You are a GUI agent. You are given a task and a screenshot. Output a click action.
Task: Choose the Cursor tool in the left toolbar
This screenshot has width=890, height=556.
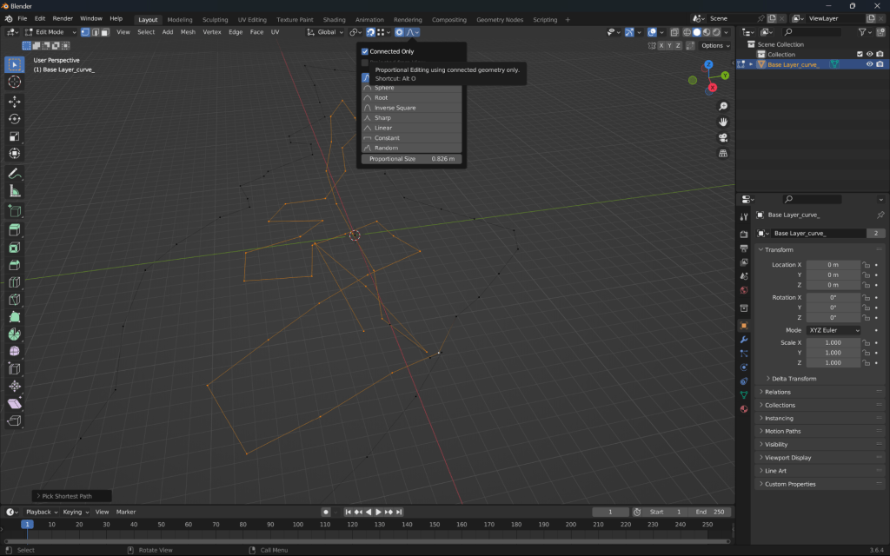click(15, 82)
